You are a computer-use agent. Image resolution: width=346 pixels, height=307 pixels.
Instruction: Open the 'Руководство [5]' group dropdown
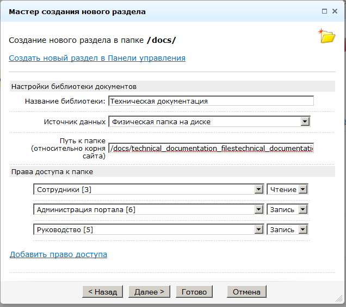[x=149, y=229]
